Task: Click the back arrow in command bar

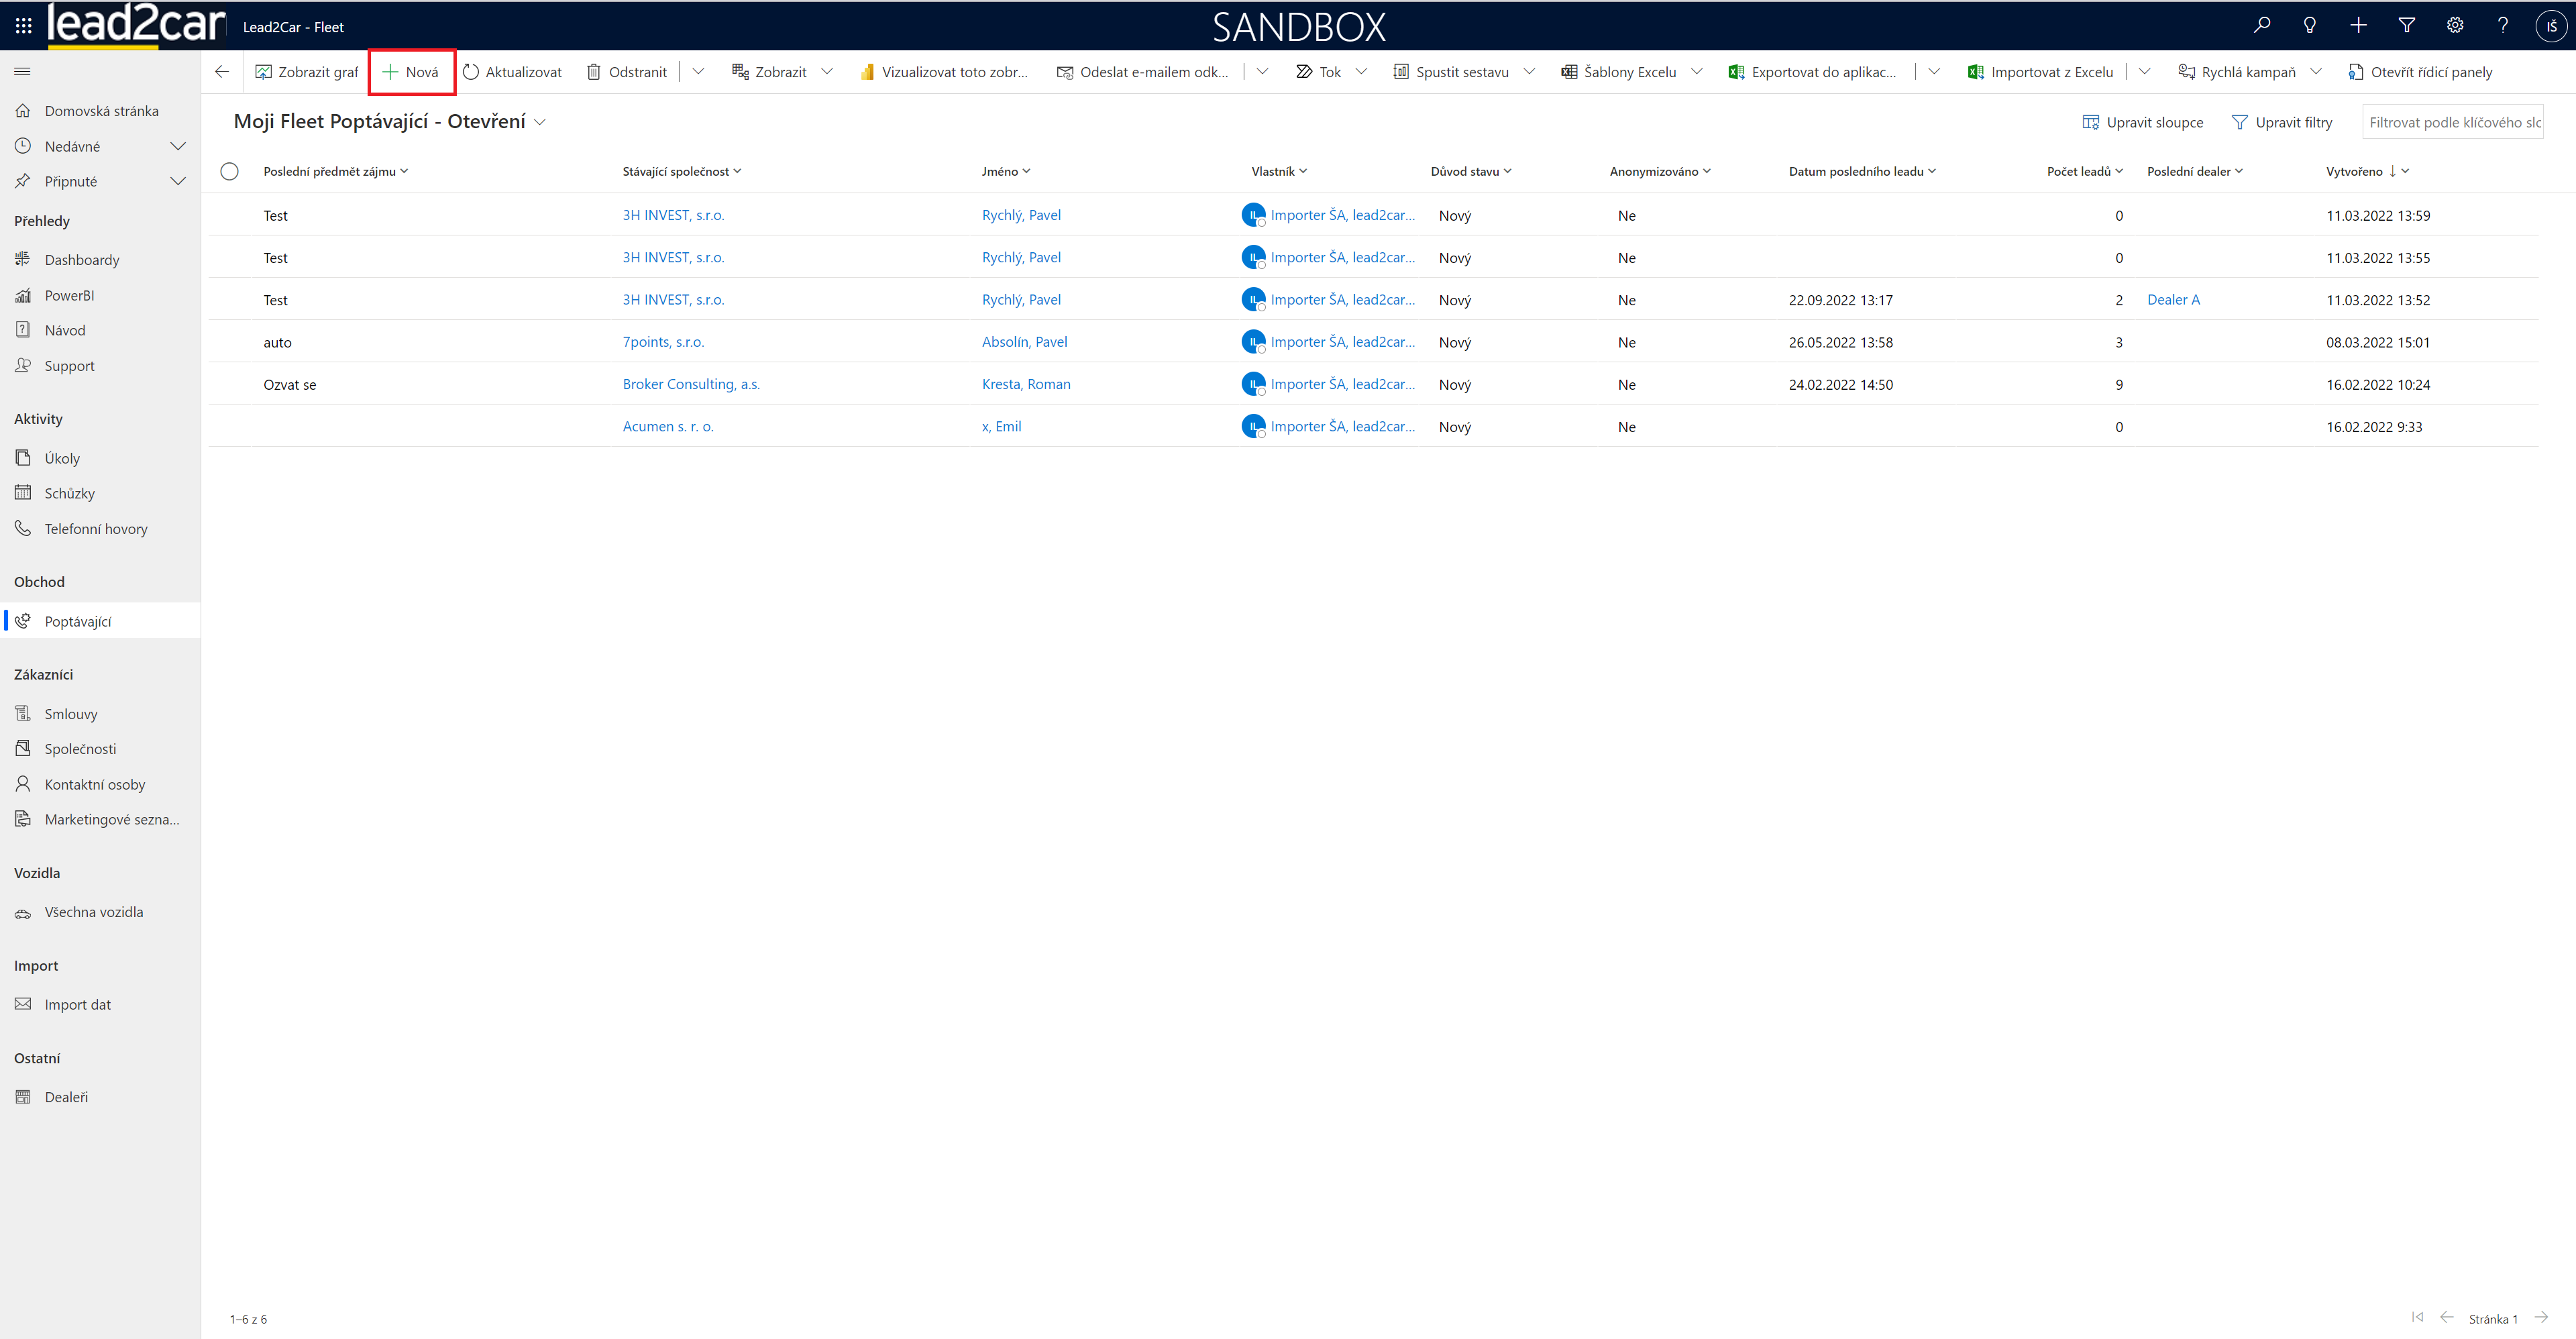Action: [x=222, y=72]
